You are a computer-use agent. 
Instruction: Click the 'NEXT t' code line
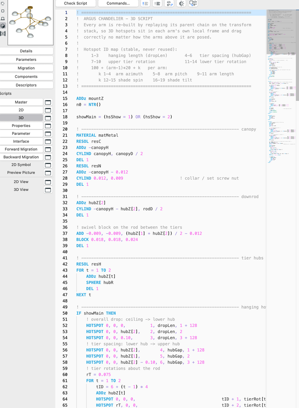tap(84, 294)
